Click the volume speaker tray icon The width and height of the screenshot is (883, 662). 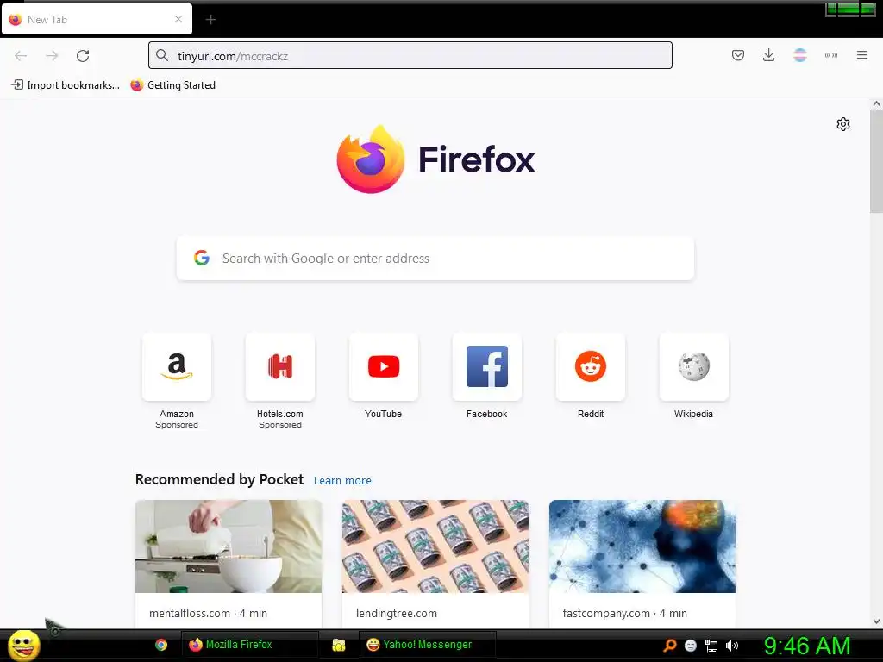(x=731, y=646)
